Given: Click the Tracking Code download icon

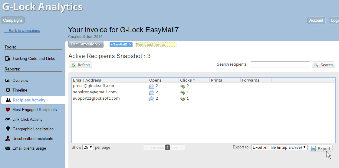Looking at the screenshot, I should (8, 58).
